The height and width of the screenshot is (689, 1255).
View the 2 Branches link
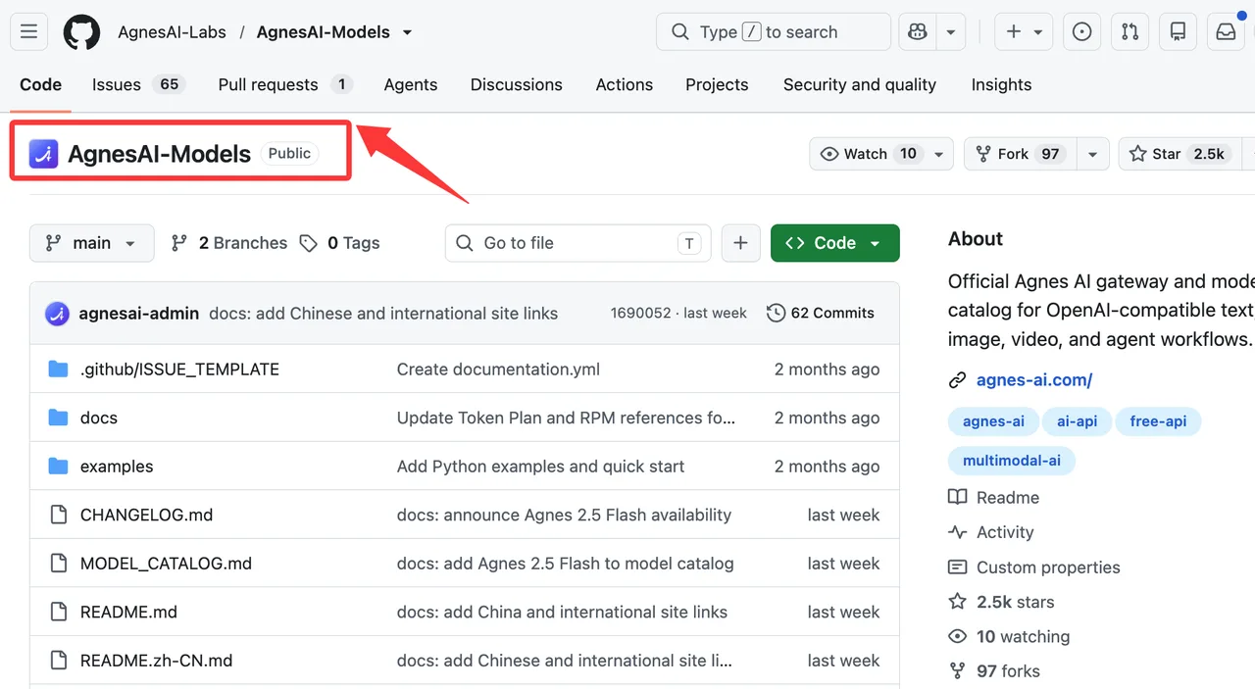tap(229, 243)
